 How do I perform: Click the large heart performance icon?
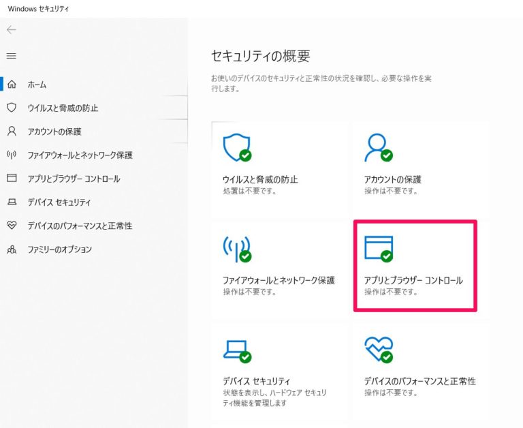[379, 350]
